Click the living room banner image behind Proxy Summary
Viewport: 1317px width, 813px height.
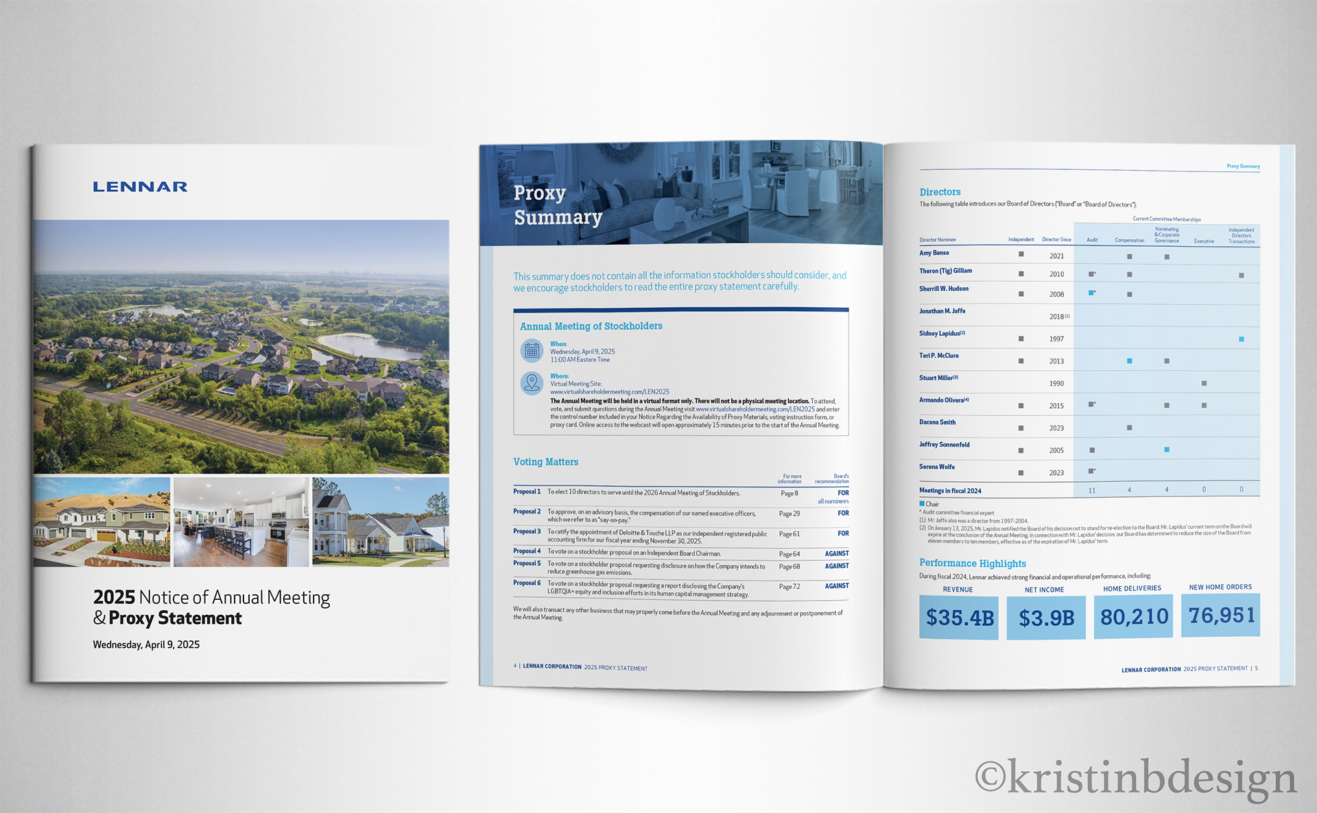pos(681,193)
